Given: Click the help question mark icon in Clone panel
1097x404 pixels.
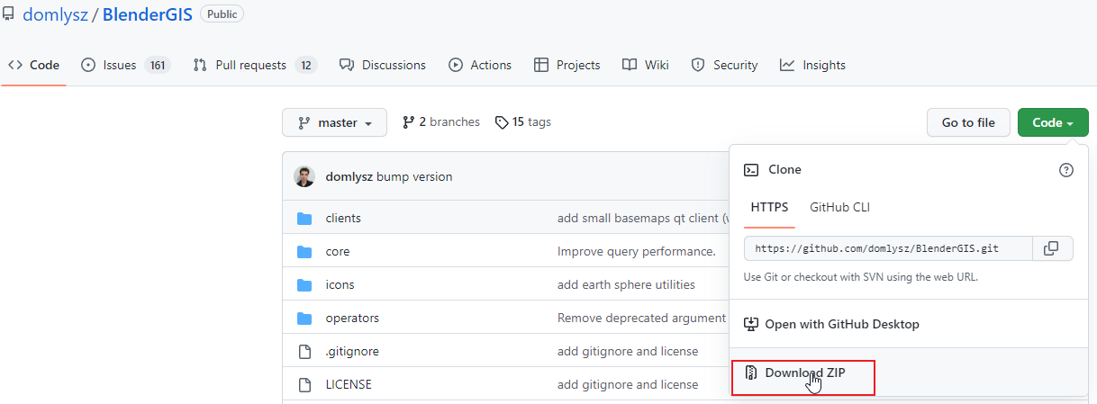Looking at the screenshot, I should (1066, 170).
